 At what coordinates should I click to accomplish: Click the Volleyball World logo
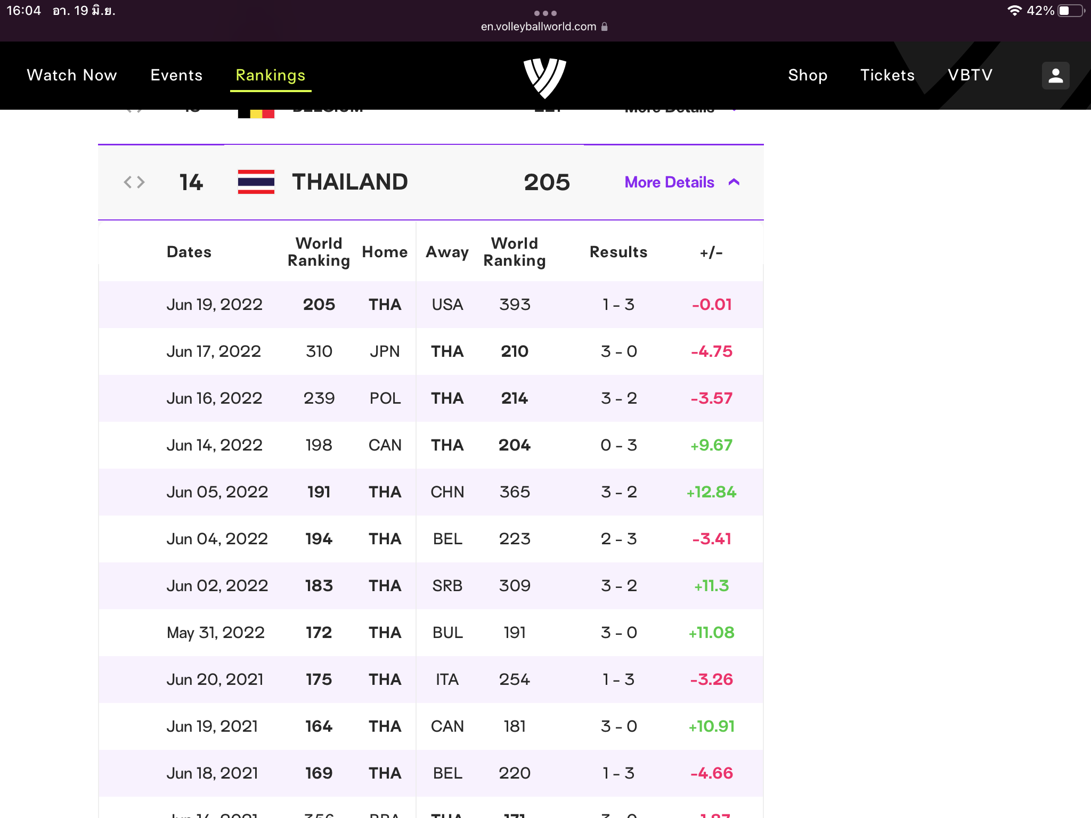click(544, 77)
